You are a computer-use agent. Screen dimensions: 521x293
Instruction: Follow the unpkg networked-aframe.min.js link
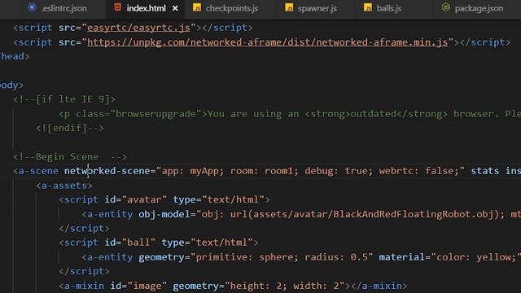coord(268,42)
